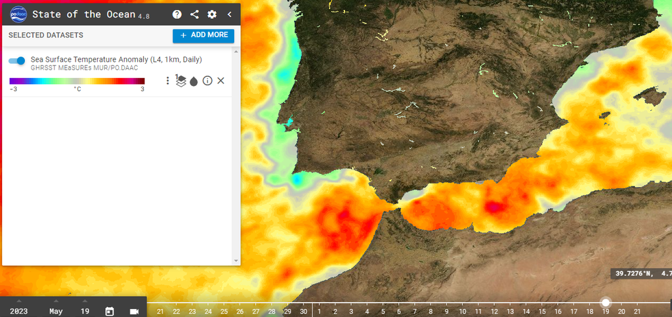Increment the month with arrow above May
This screenshot has width=672, height=317.
[56, 301]
